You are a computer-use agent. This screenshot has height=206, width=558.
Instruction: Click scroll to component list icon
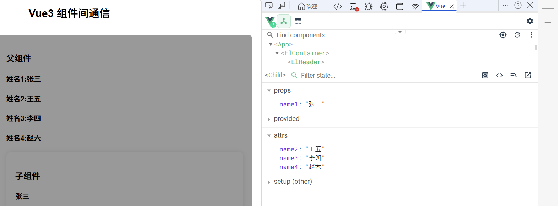(x=514, y=75)
